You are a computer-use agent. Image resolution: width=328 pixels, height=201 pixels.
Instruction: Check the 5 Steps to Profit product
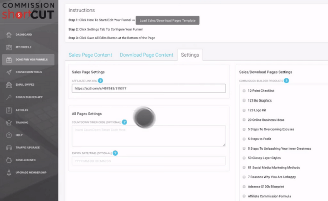tap(244, 139)
